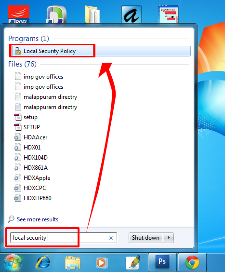This screenshot has width=225, height=272.
Task: Clear the search box with the X button
Action: (111, 238)
